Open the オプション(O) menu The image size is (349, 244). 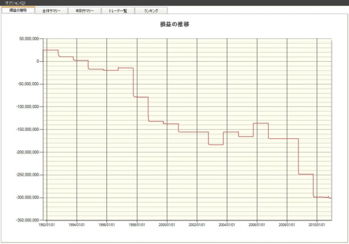click(15, 3)
